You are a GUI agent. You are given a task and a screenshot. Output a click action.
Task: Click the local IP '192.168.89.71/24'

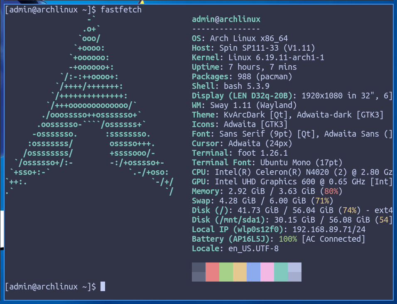pyautogui.click(x=329, y=230)
